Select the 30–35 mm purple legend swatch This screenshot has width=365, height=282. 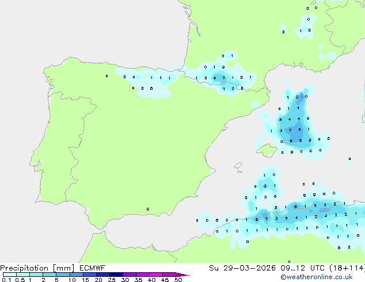point(130,275)
